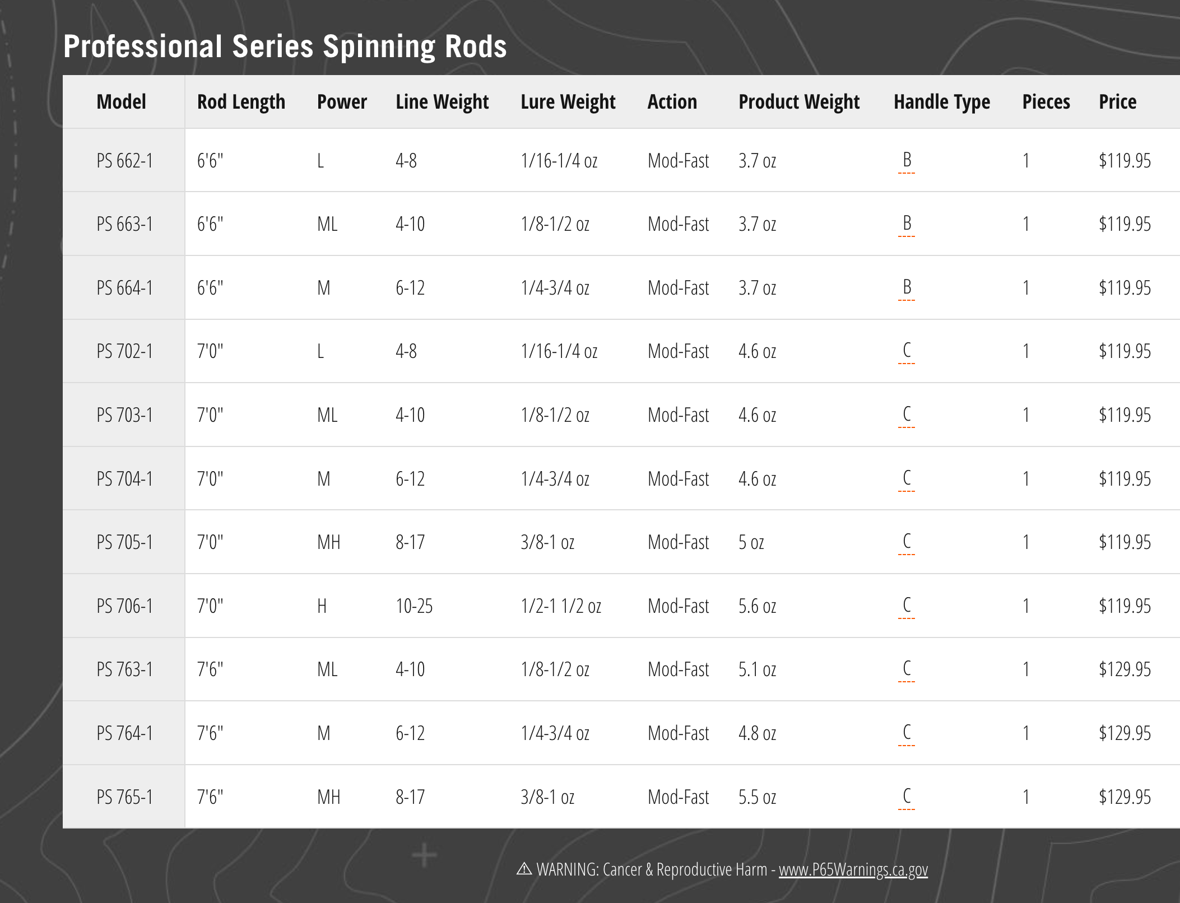
Task: Click the Handle Type column header
Action: (941, 102)
